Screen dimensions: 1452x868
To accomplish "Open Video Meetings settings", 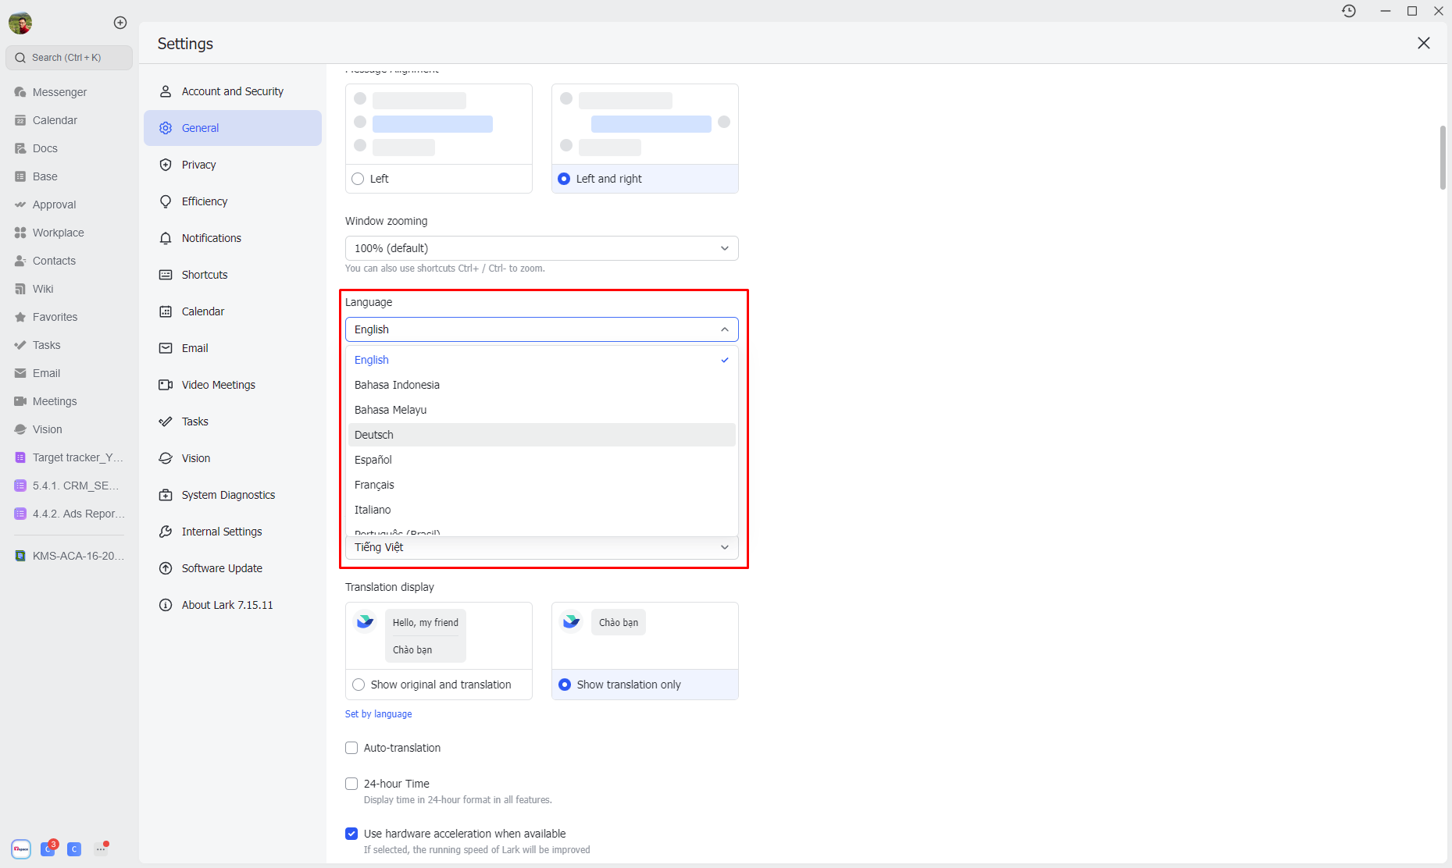I will point(233,385).
